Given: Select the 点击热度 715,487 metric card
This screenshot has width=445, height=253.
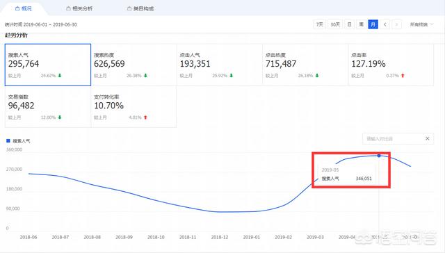Looking at the screenshot, I should click(x=305, y=65).
